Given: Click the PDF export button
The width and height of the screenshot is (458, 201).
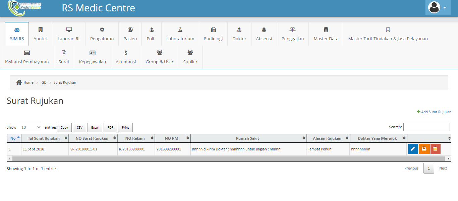Looking at the screenshot, I should pos(110,128).
